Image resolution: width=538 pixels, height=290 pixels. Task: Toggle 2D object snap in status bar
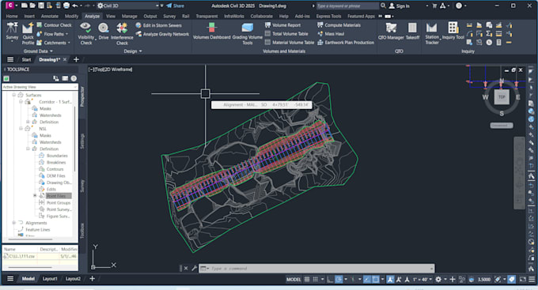tap(376, 280)
